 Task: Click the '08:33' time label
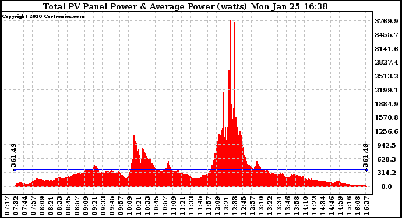tap(59, 206)
